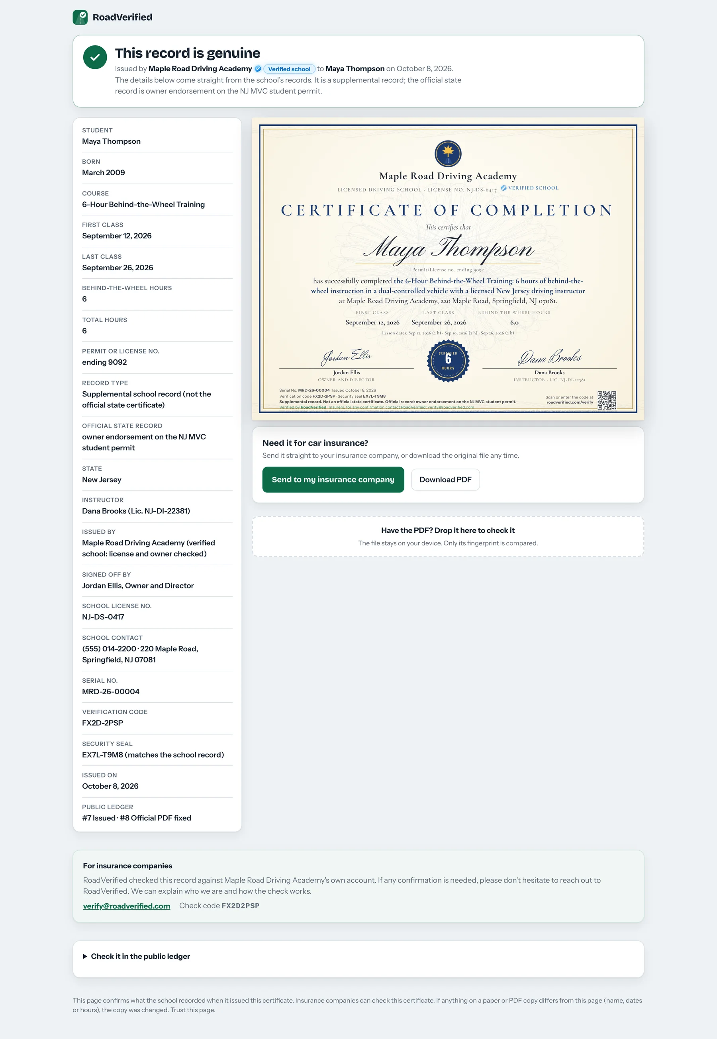Click the verification code FX2D-2PSP
This screenshot has width=717, height=1039.
tap(102, 723)
